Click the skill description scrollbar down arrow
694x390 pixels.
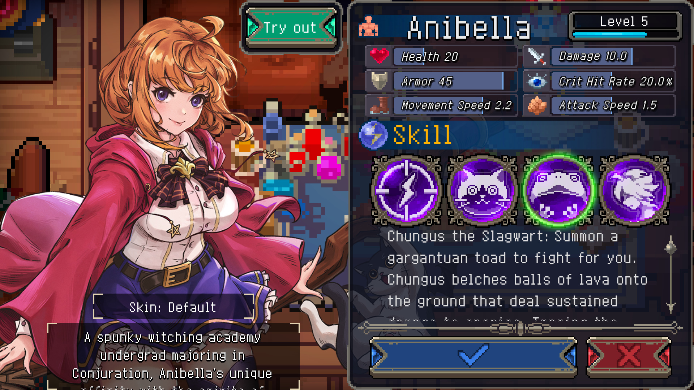click(x=671, y=307)
